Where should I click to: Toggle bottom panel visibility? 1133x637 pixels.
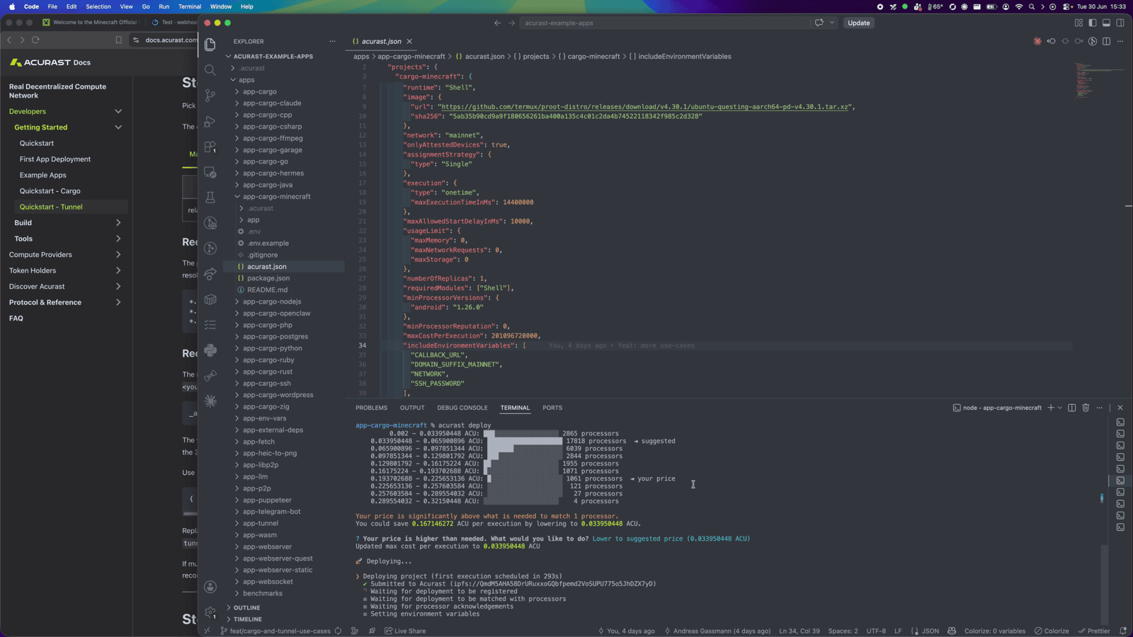click(x=1106, y=23)
